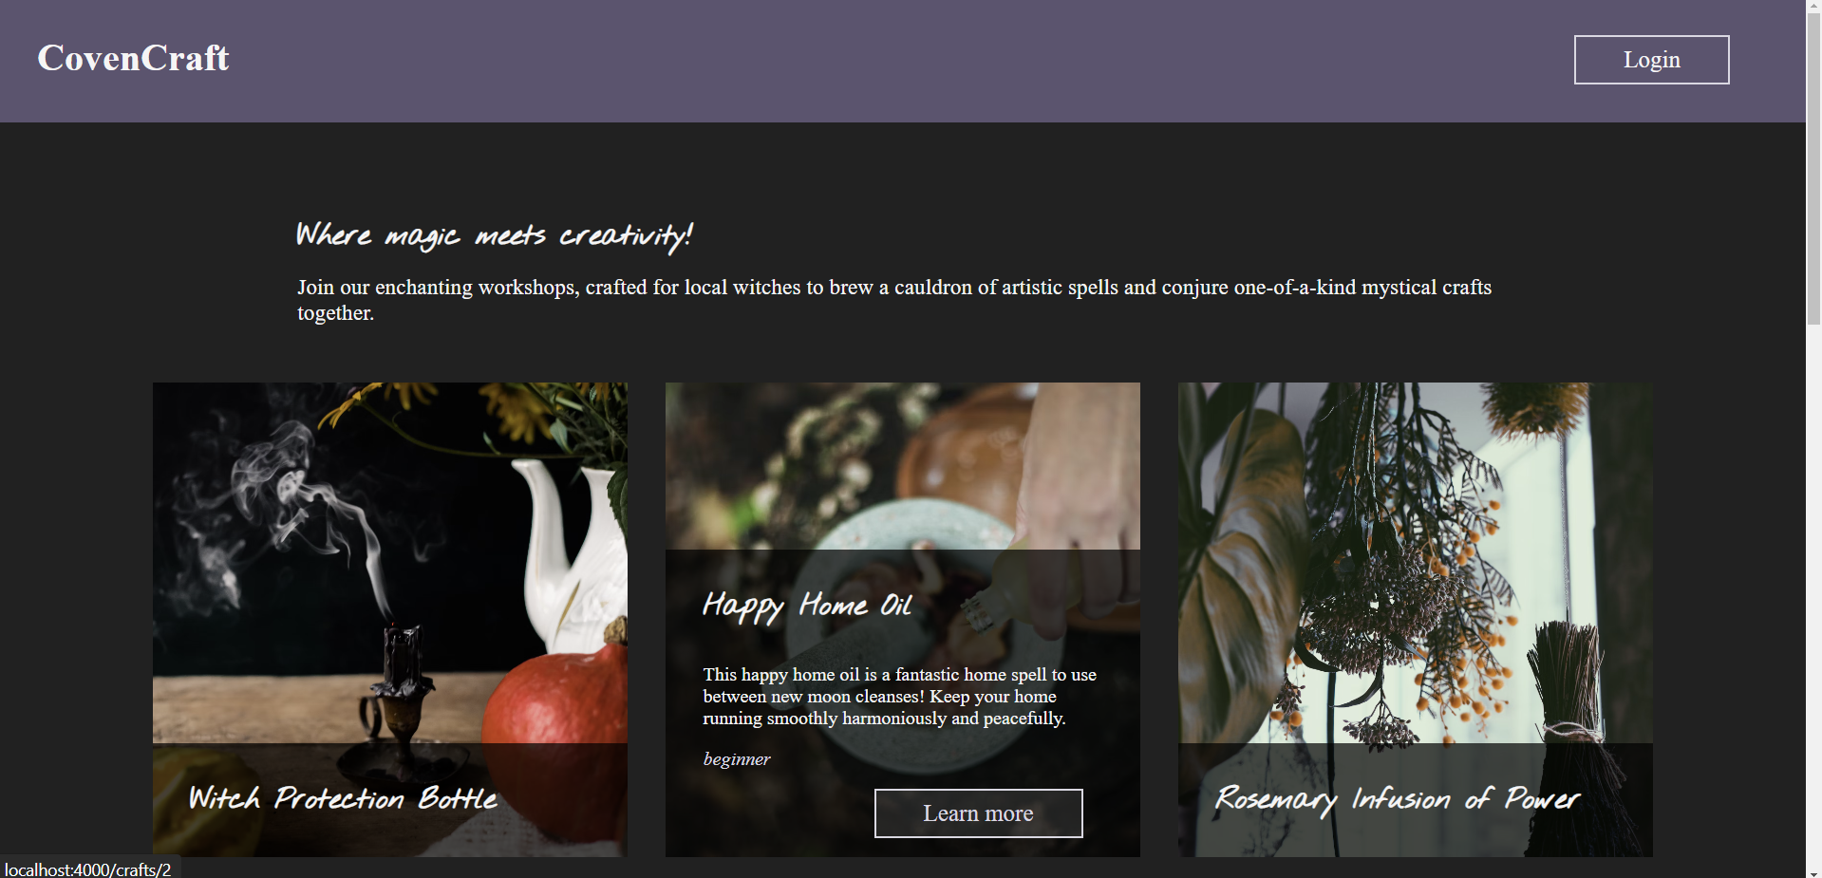Screen dimensions: 1822x878
Task: Click the localhost:4000/crafts/2 status bar URL
Action: (87, 869)
